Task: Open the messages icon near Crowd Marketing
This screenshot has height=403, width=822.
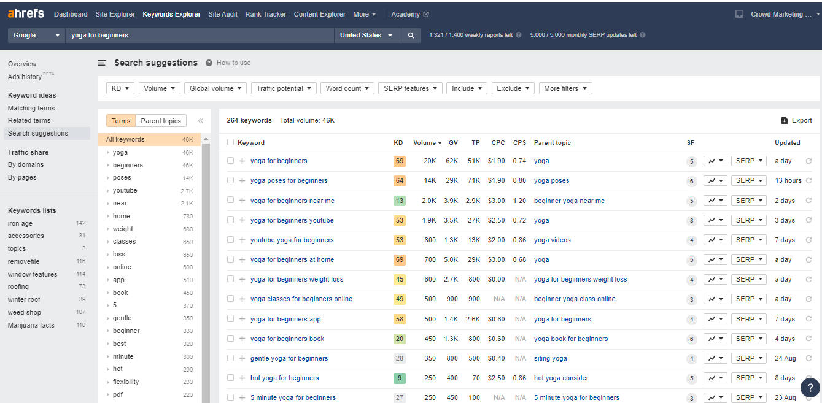Action: pyautogui.click(x=739, y=13)
